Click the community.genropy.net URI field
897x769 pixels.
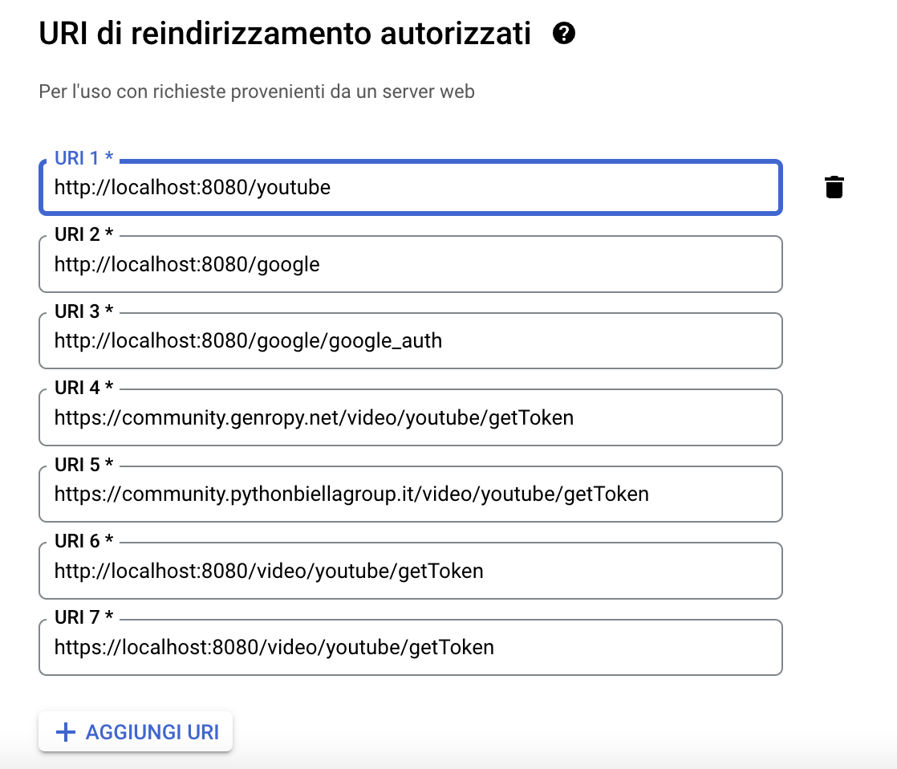coord(409,418)
